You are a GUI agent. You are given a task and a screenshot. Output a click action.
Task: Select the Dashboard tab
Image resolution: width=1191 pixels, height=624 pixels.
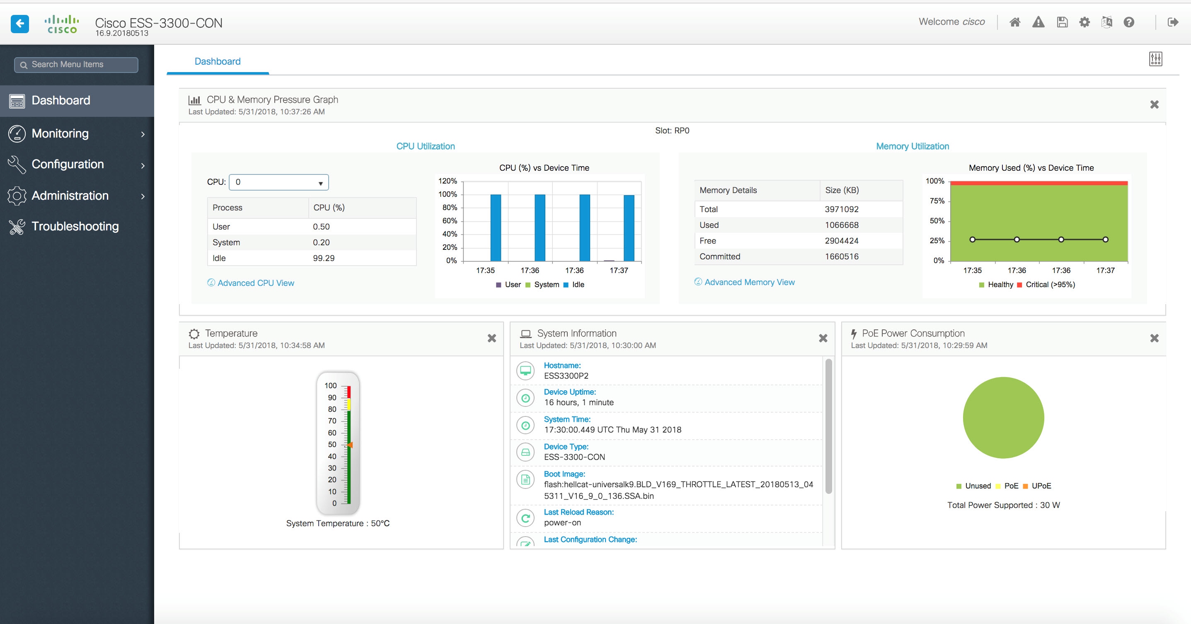[218, 61]
